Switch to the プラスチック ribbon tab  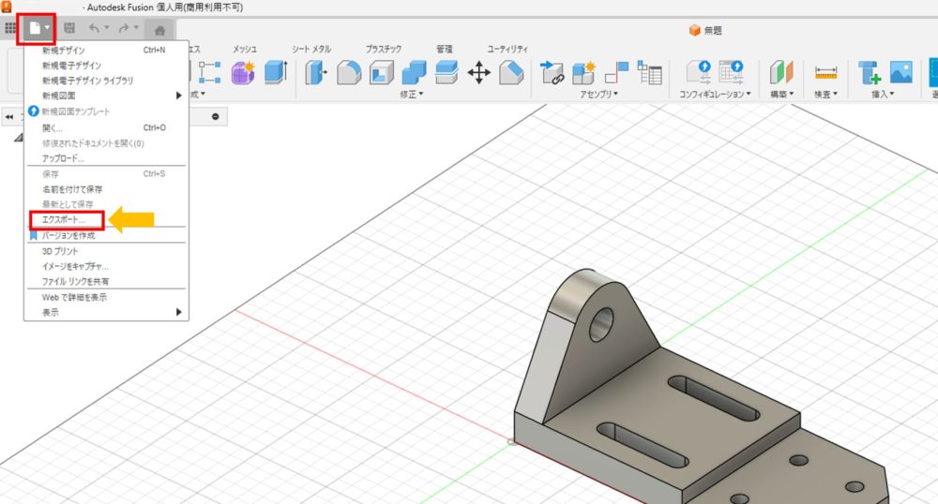[384, 49]
